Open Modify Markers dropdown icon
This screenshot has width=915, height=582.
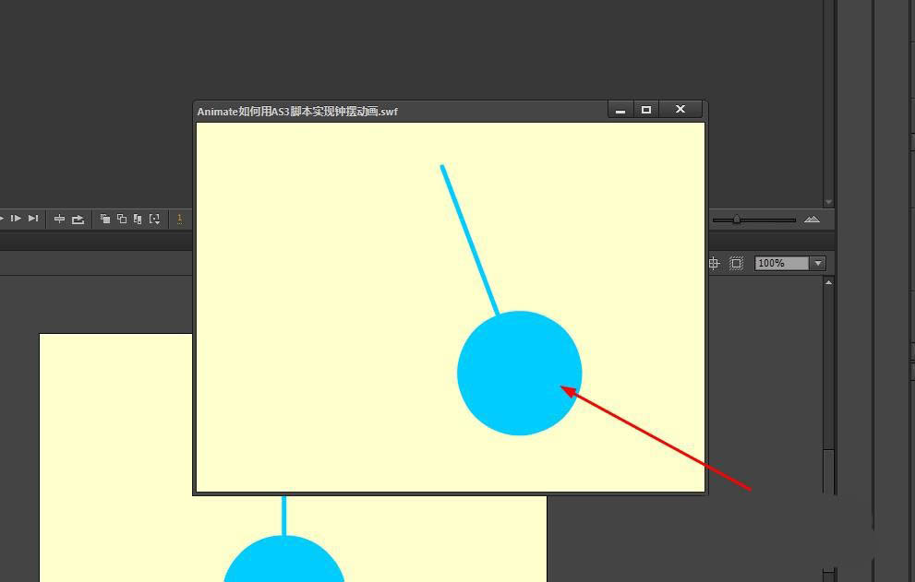coord(154,219)
